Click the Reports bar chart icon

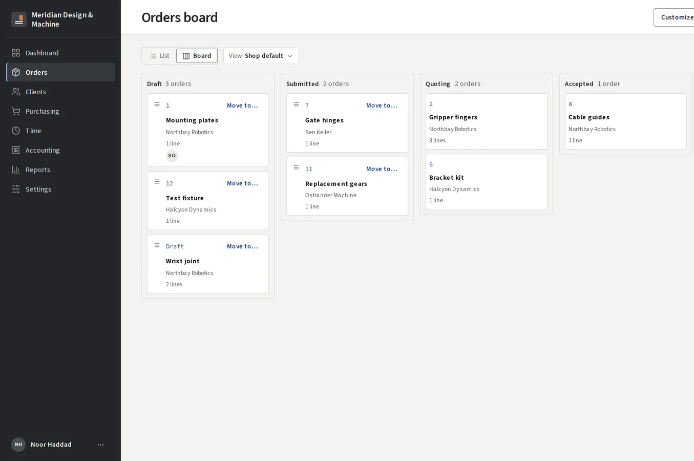coord(16,170)
